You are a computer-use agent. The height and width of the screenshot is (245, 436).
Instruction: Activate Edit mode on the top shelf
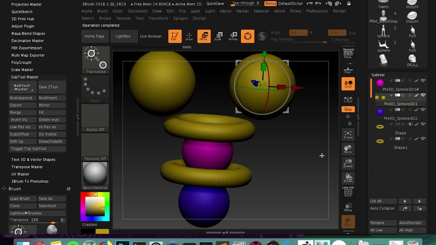tap(175, 36)
